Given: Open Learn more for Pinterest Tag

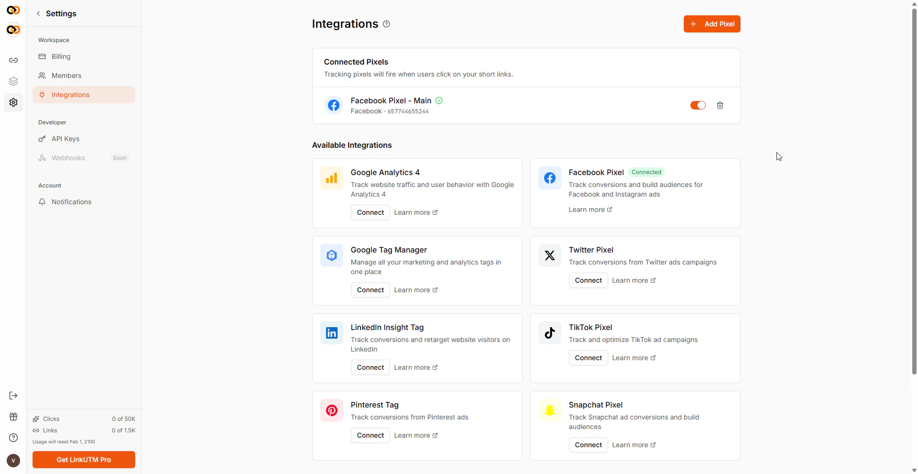Looking at the screenshot, I should point(416,435).
